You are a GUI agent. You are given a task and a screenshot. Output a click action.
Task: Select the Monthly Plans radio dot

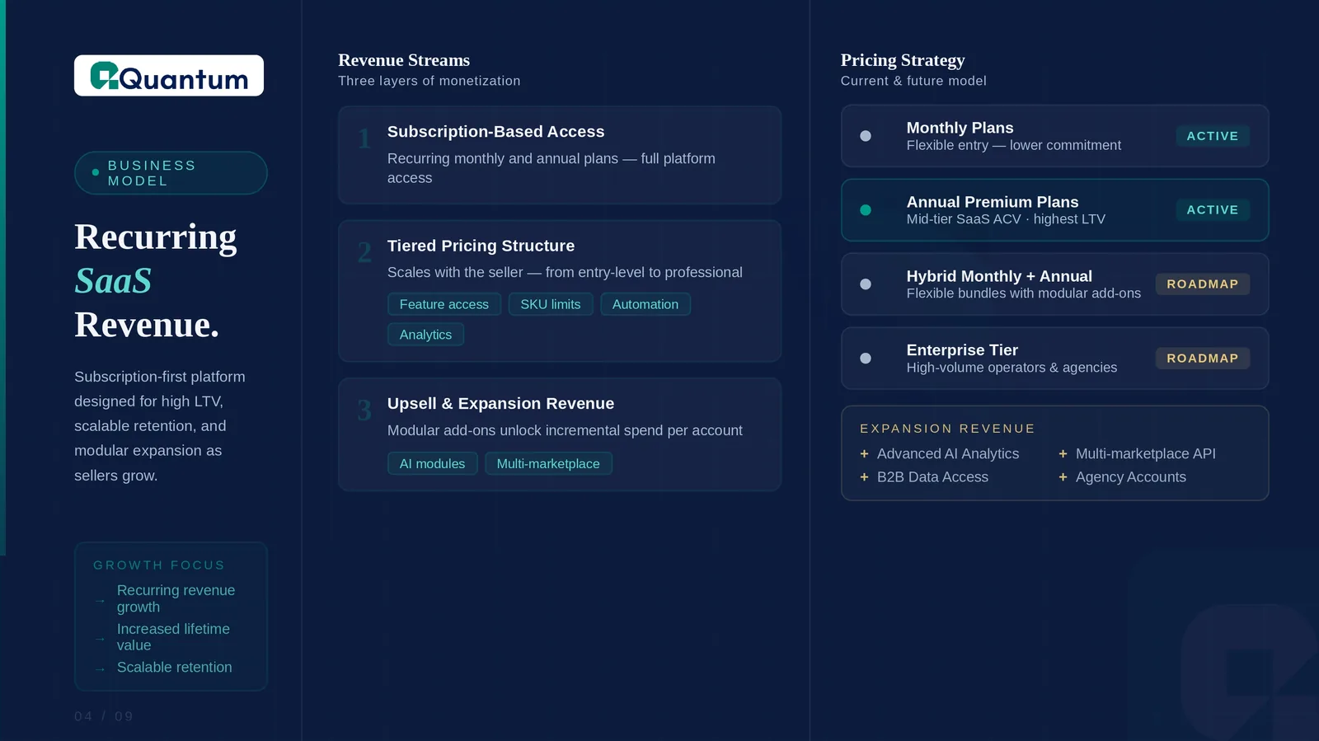tap(866, 136)
